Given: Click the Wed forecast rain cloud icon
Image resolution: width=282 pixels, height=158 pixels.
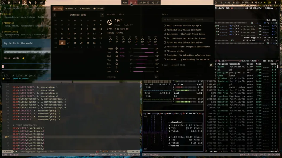Looking at the screenshot, I should coord(117,56).
